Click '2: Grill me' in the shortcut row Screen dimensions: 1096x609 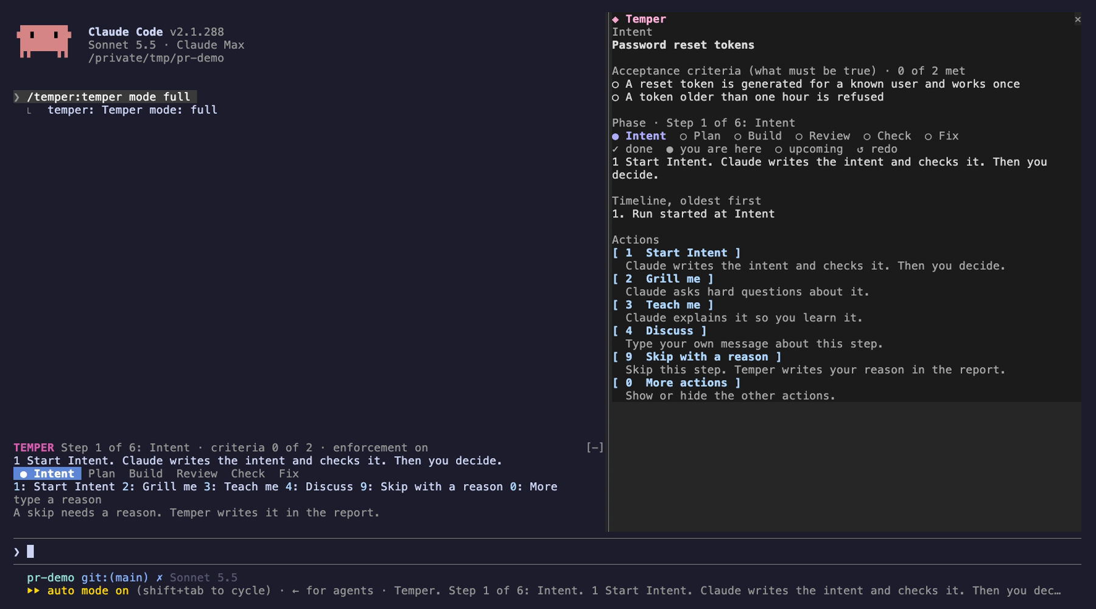pos(160,487)
